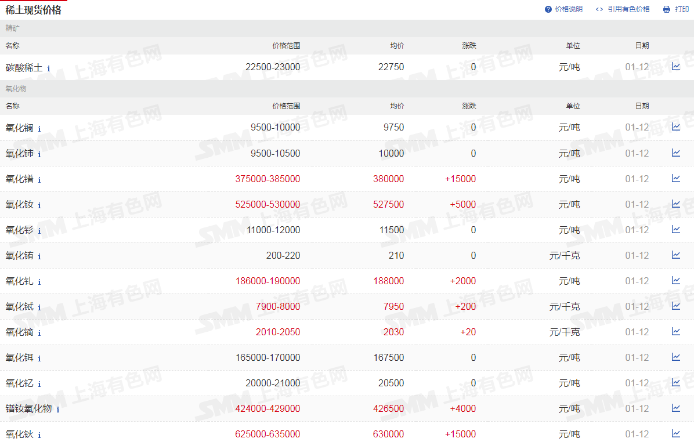Viewport: 694px width, 442px height.
Task: Click info icon next to 氧化钇
Action: tap(39, 385)
